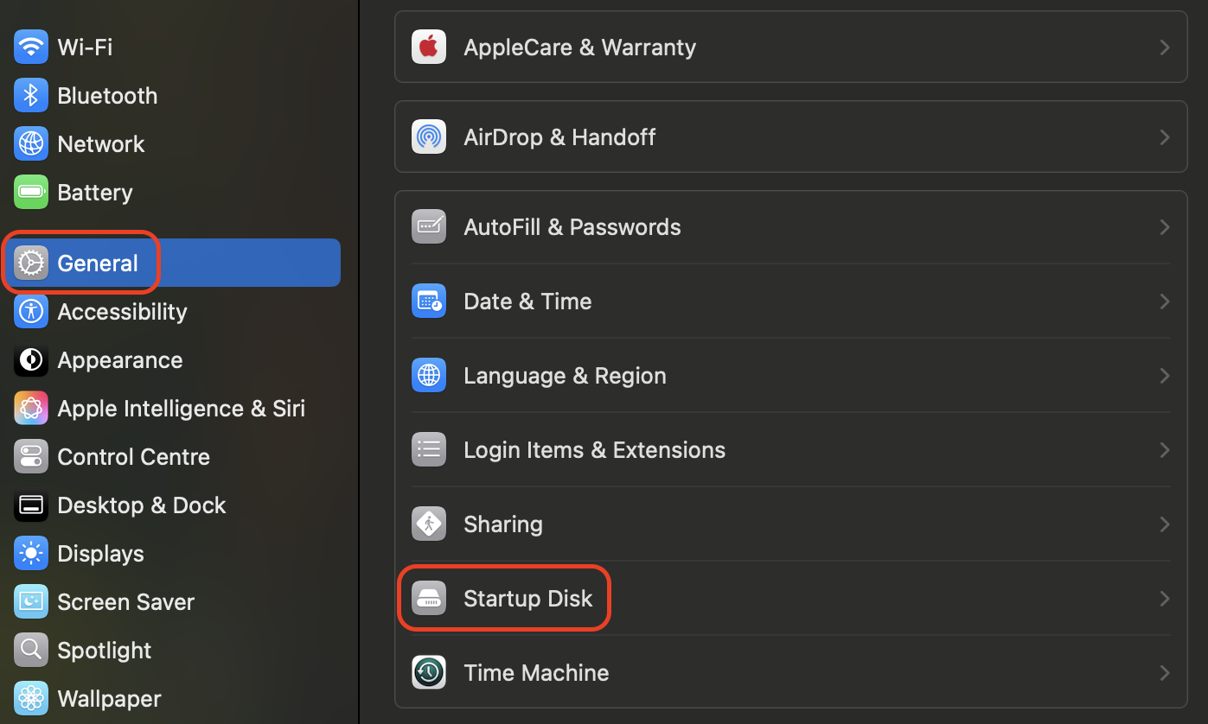Screen dimensions: 1208x724
Task: Click the Control Centre icon
Action: pyautogui.click(x=30, y=456)
